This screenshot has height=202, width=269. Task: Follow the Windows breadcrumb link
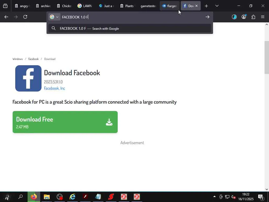[18, 59]
